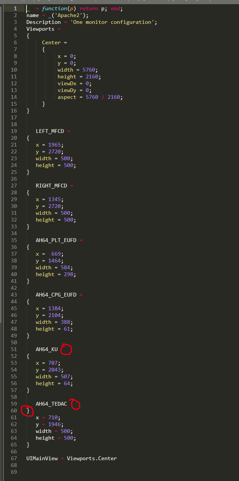Click line number 34 in the gutter

[x=14, y=233]
